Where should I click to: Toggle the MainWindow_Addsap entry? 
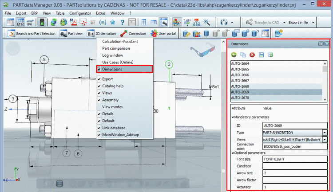[x=124, y=135]
